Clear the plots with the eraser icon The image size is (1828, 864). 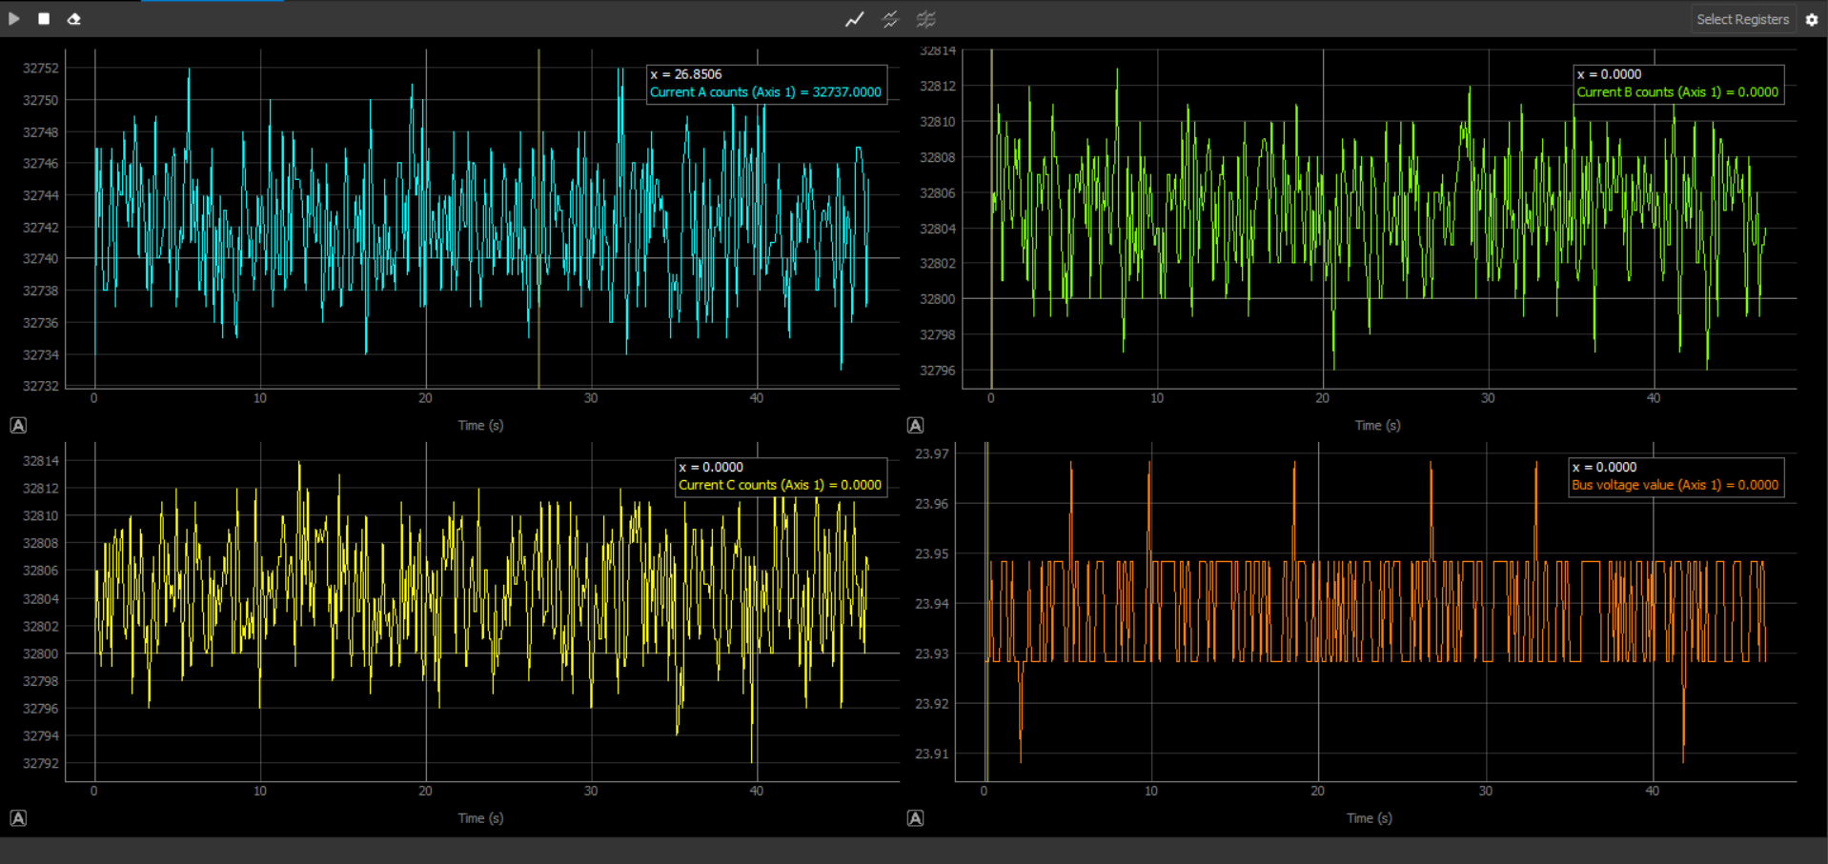click(73, 19)
